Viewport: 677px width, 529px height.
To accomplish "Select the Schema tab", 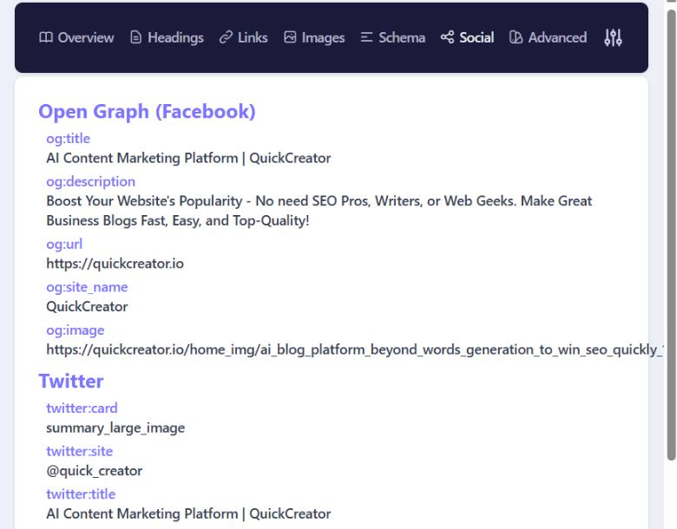I will coord(392,37).
